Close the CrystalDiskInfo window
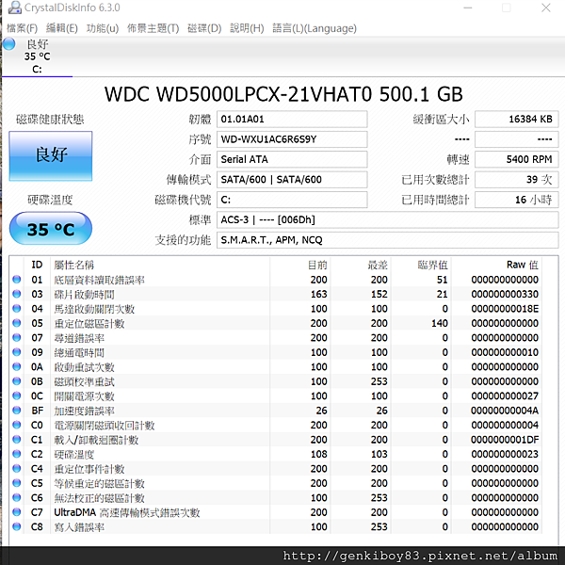Viewport: 565px width, 565px height. pos(546,8)
